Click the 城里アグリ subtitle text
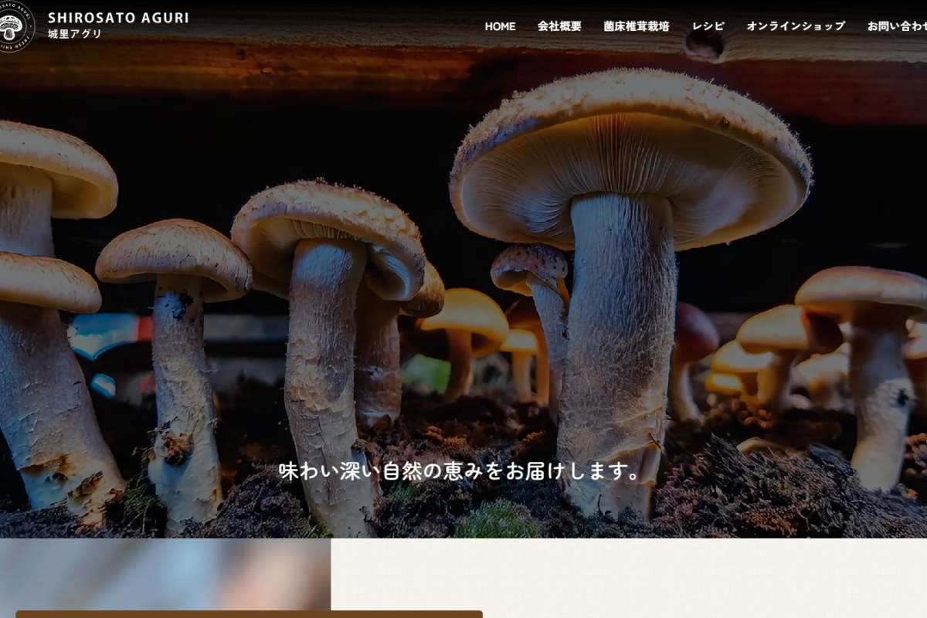 point(75,35)
